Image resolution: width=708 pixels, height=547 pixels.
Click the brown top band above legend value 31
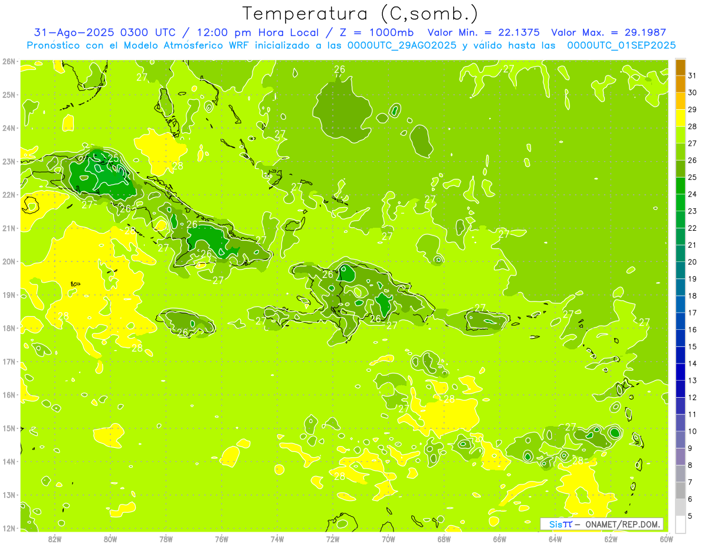[680, 67]
